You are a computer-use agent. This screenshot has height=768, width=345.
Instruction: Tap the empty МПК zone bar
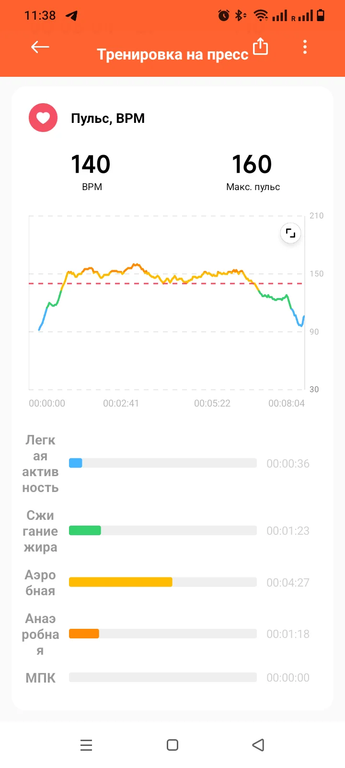tap(163, 677)
